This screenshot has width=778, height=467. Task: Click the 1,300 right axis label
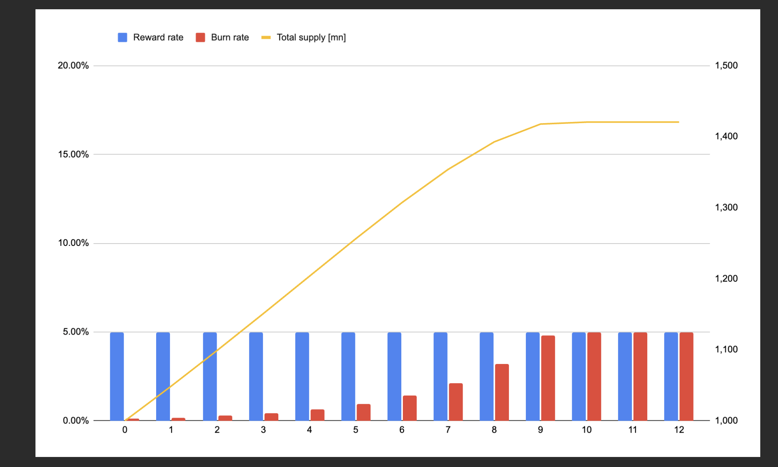pyautogui.click(x=726, y=207)
